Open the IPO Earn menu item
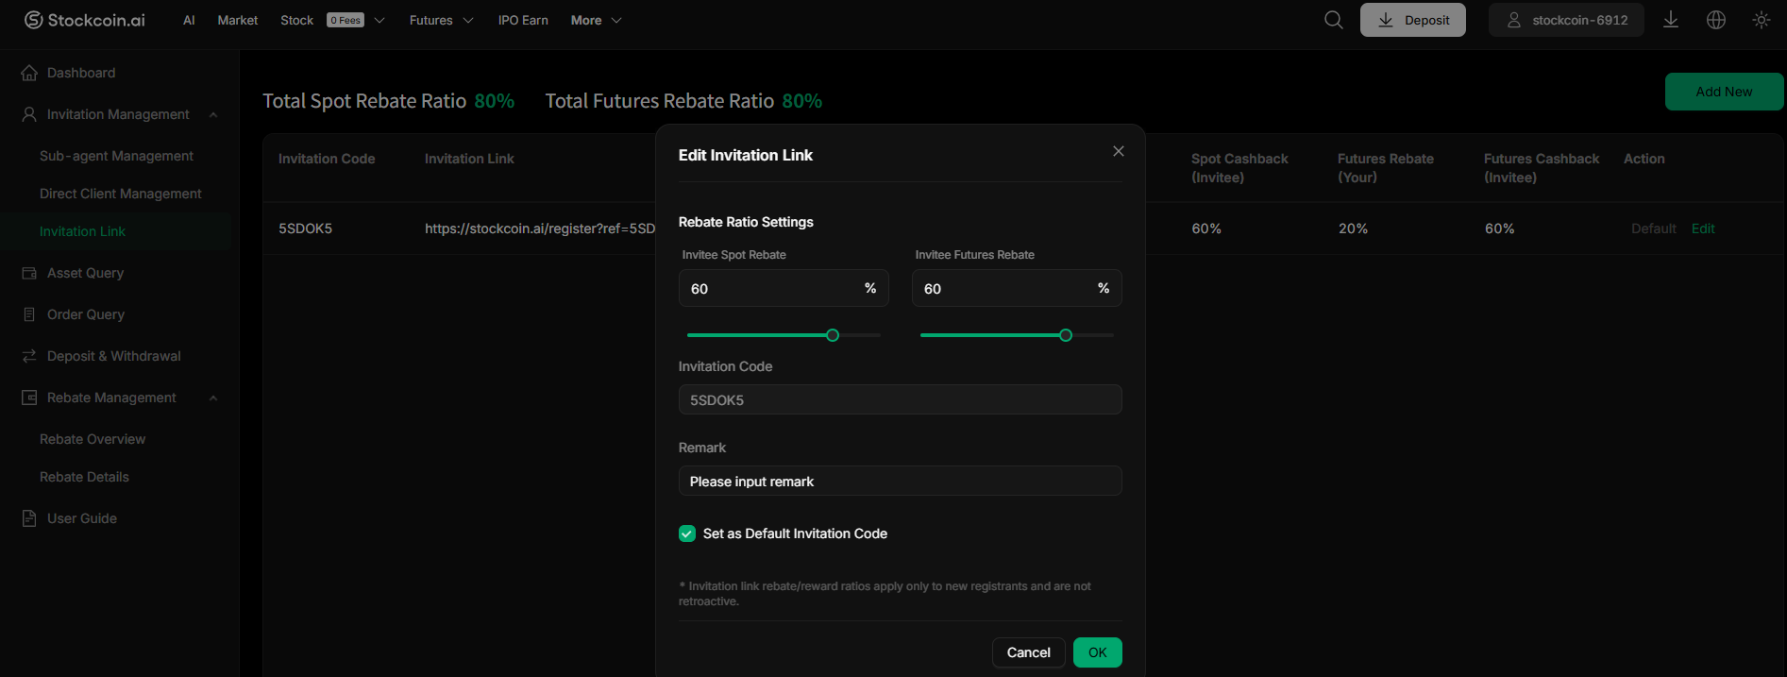This screenshot has height=677, width=1787. 523,20
